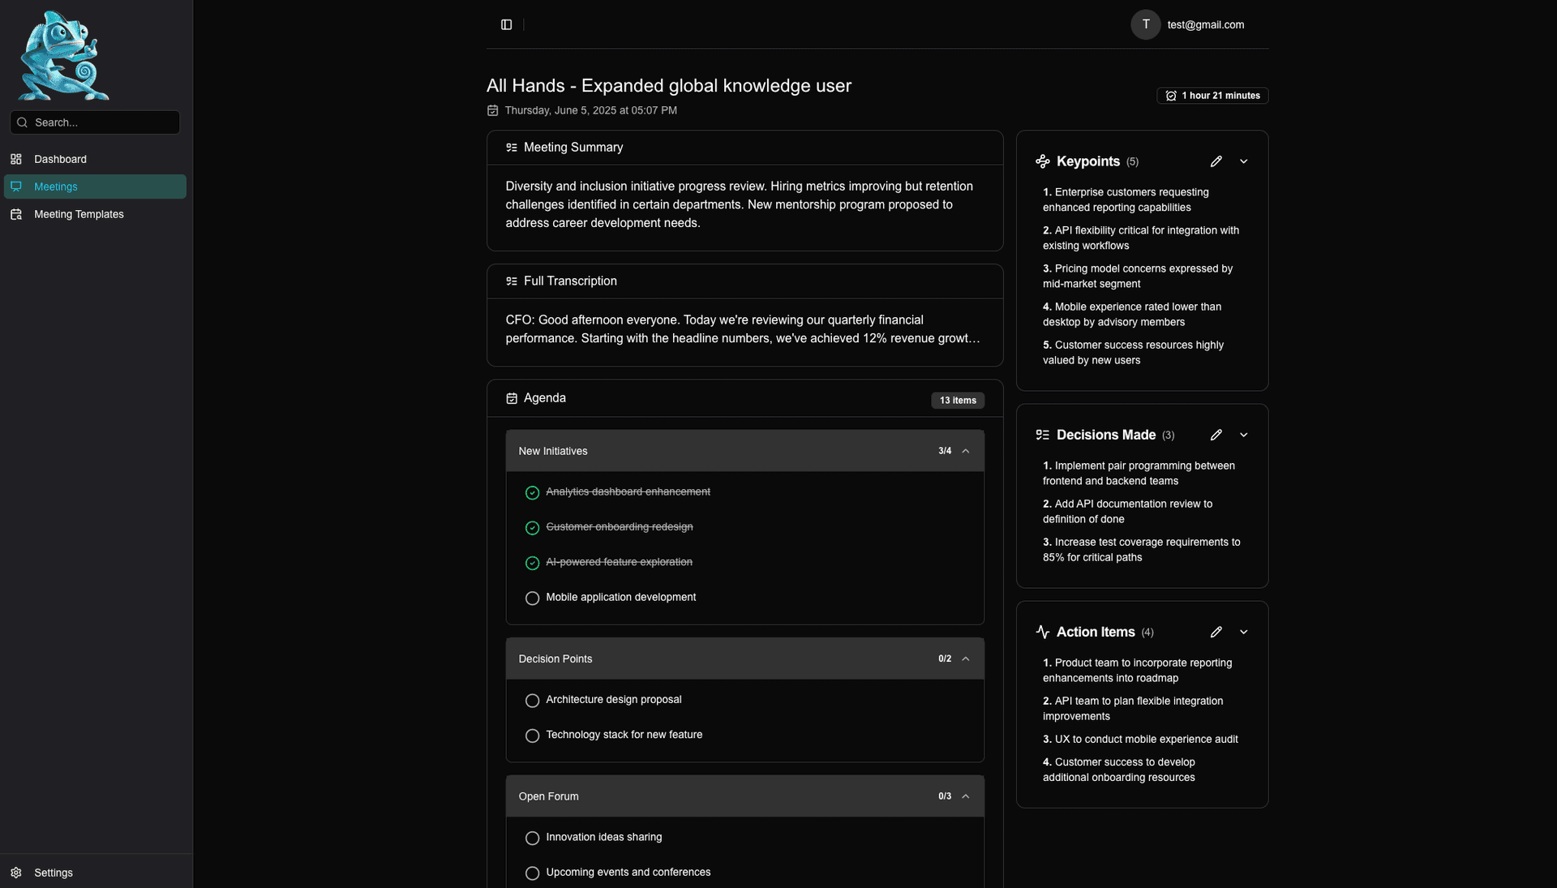Click inside the Search field
Screen dimensions: 1557x888
click(94, 122)
